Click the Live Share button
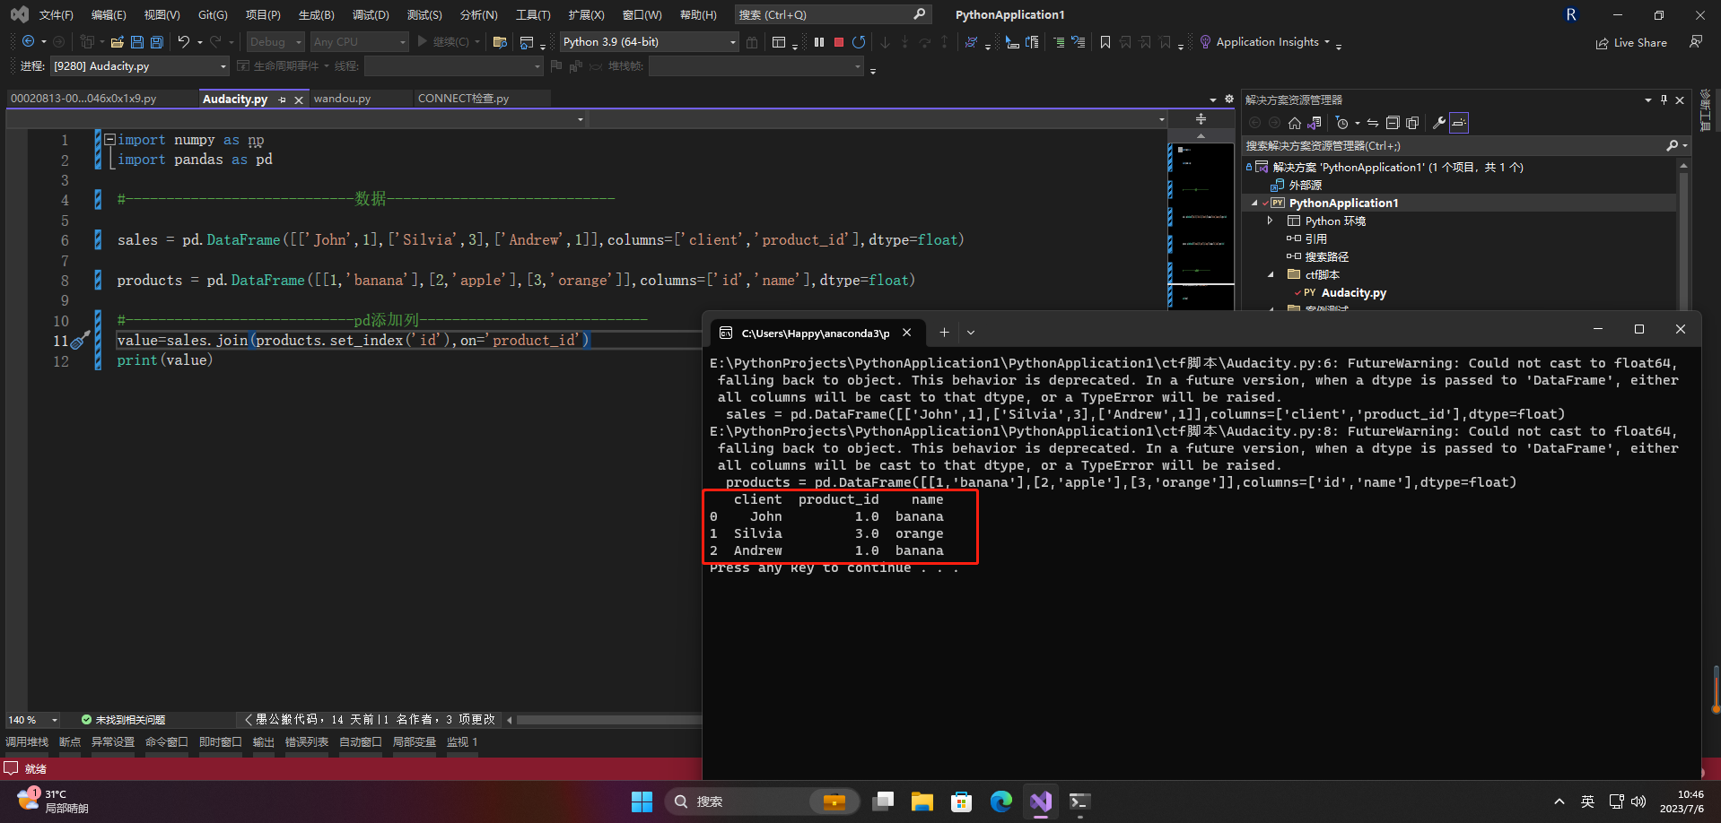The image size is (1721, 823). tap(1631, 43)
